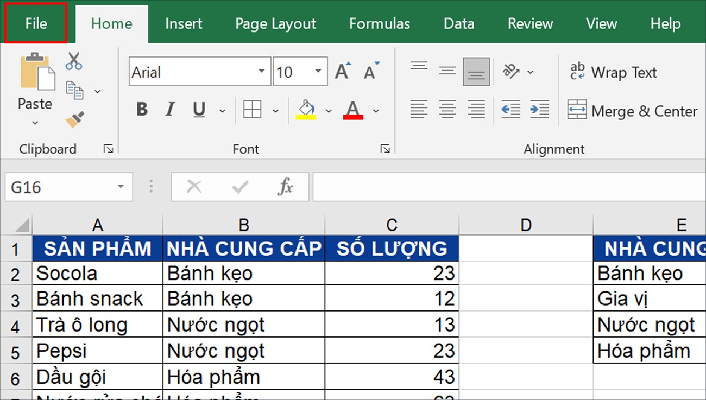
Task: Click the Merge & Center button
Action: pyautogui.click(x=632, y=111)
